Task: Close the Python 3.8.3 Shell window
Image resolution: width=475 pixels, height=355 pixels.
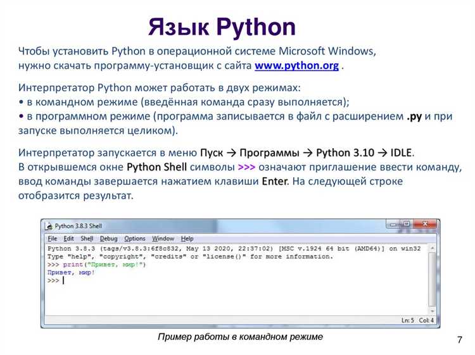Action: pyautogui.click(x=426, y=224)
